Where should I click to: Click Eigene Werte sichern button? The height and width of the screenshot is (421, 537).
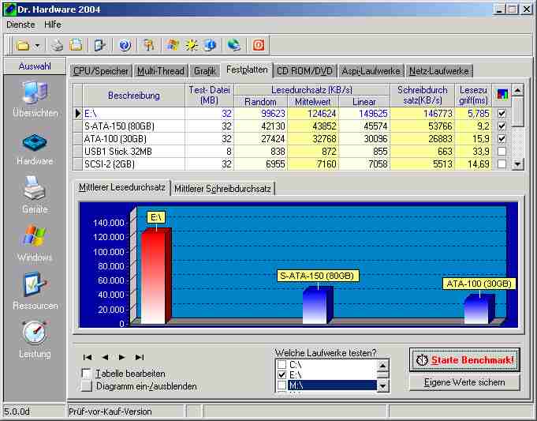coord(464,382)
